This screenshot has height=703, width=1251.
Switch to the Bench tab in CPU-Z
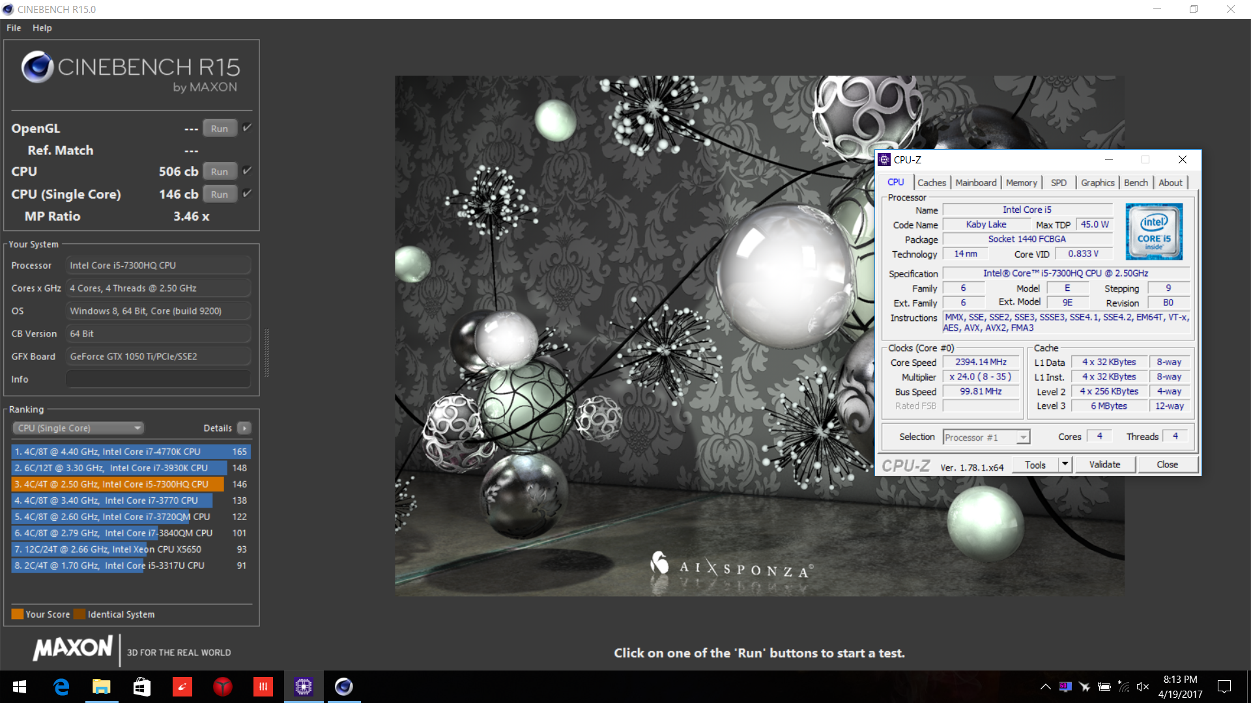coord(1136,183)
